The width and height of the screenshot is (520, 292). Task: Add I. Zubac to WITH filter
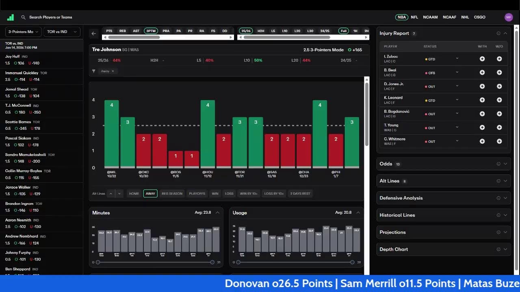(482, 59)
